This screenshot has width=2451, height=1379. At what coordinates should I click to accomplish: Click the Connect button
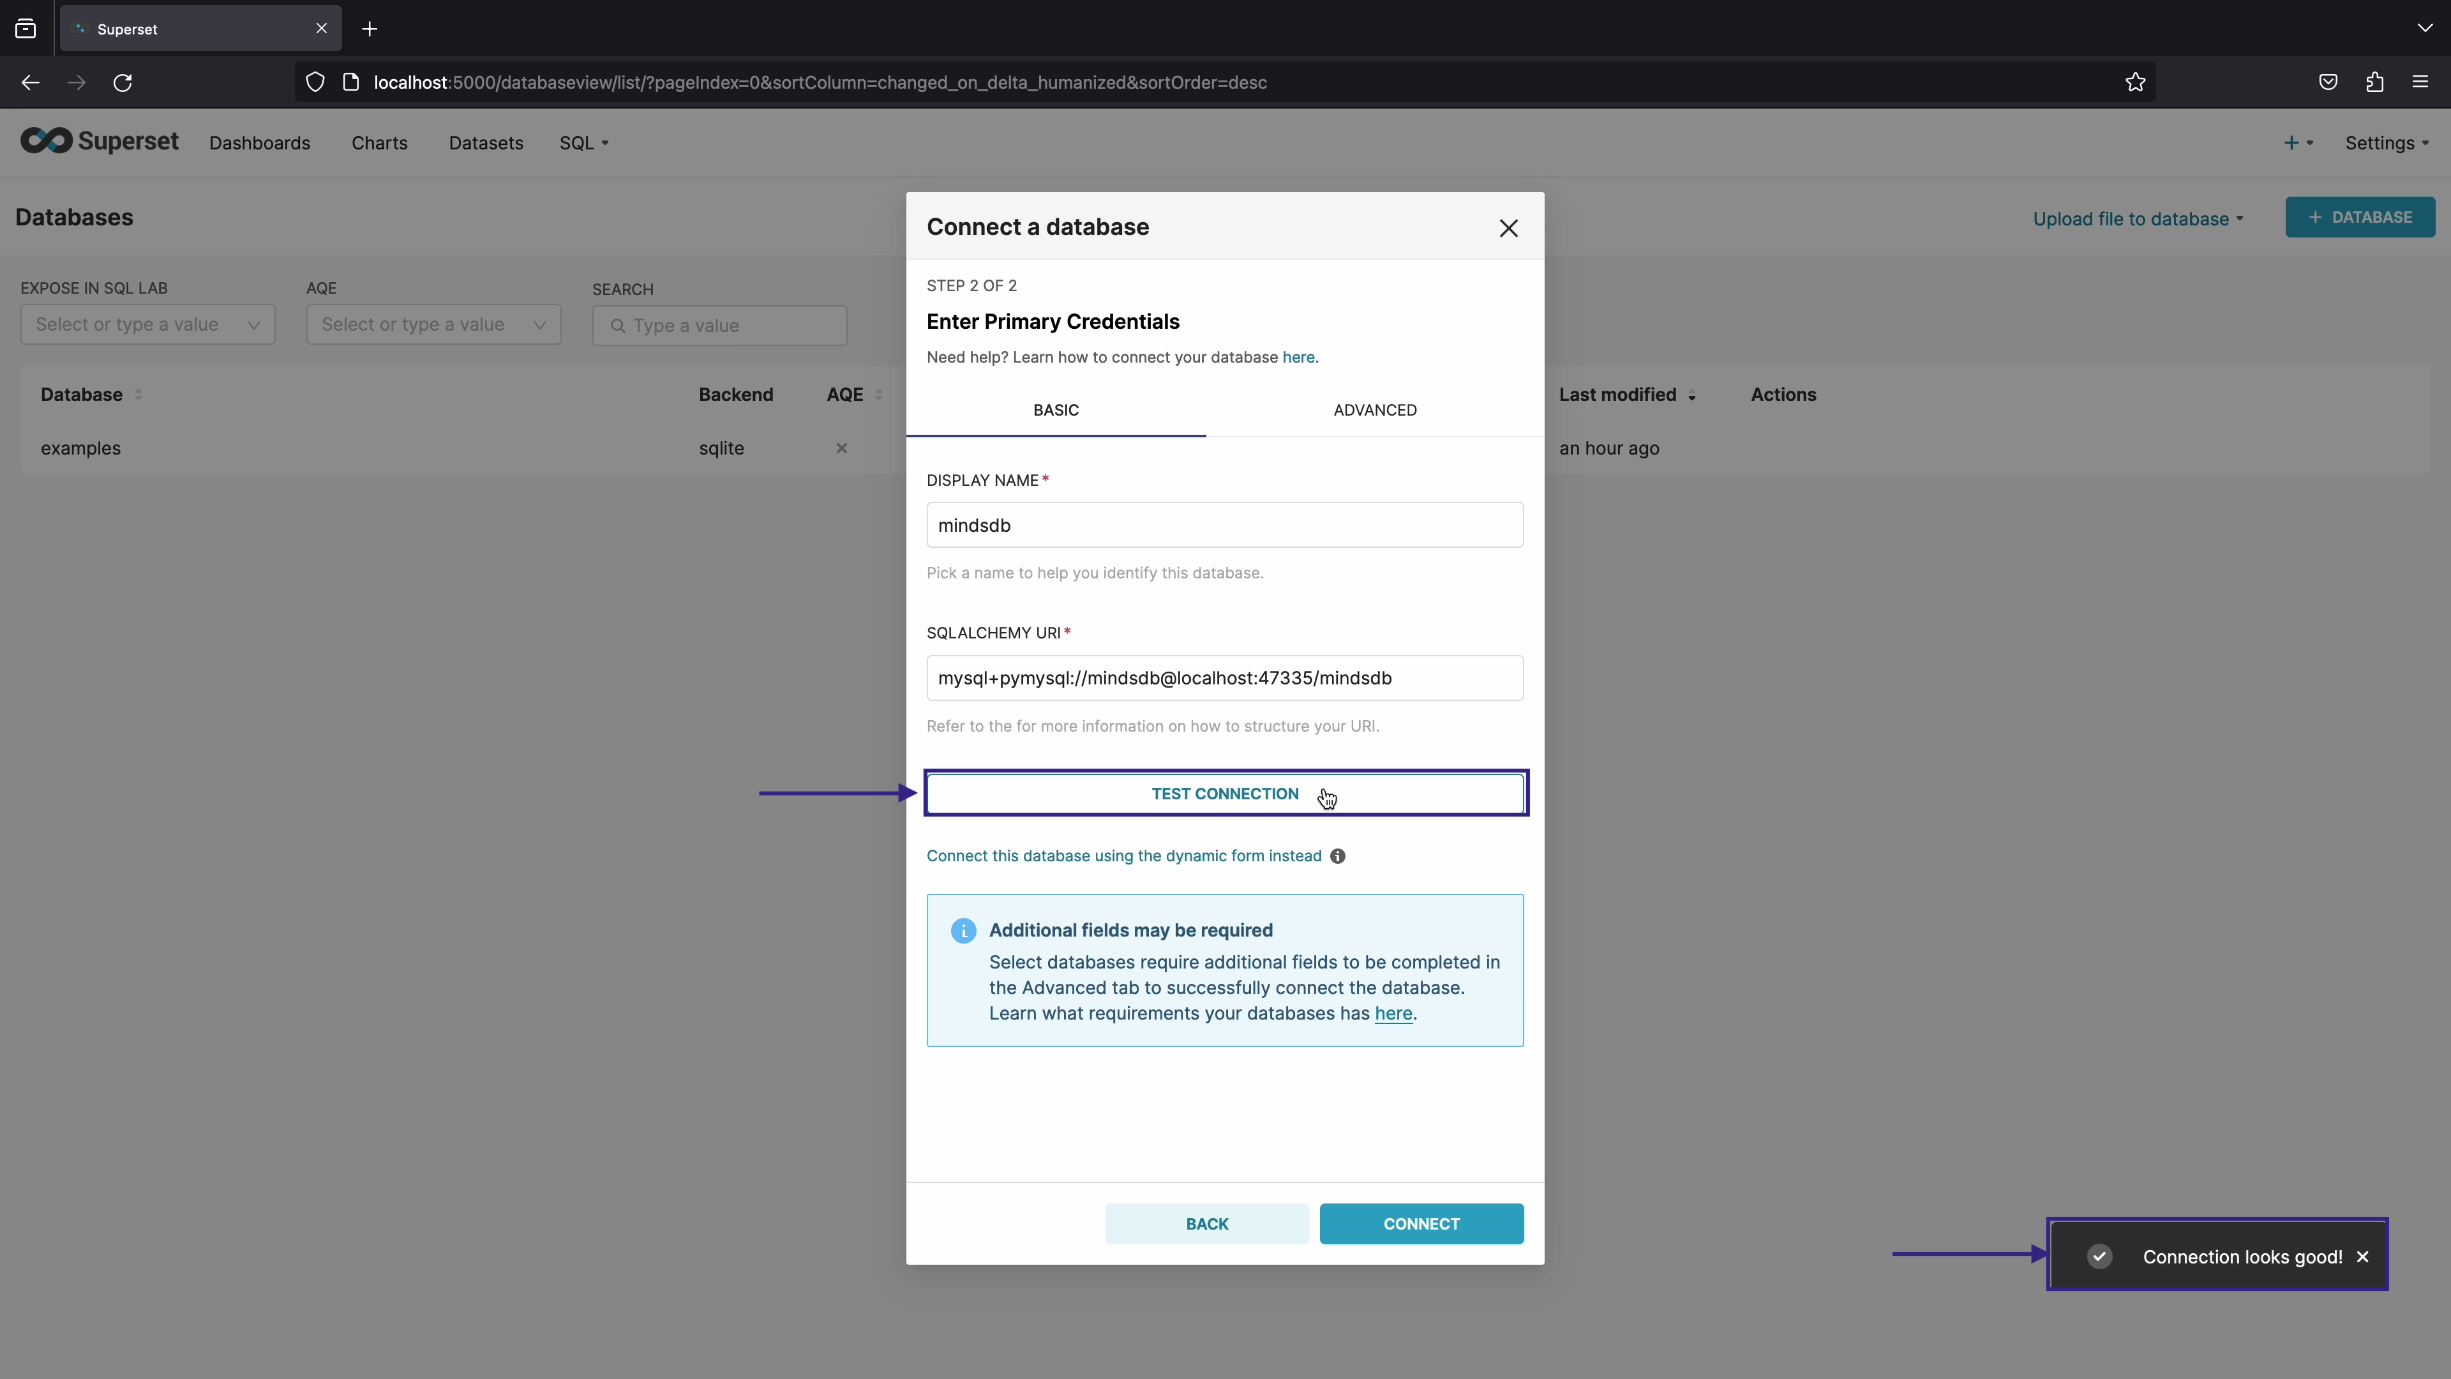pos(1421,1224)
